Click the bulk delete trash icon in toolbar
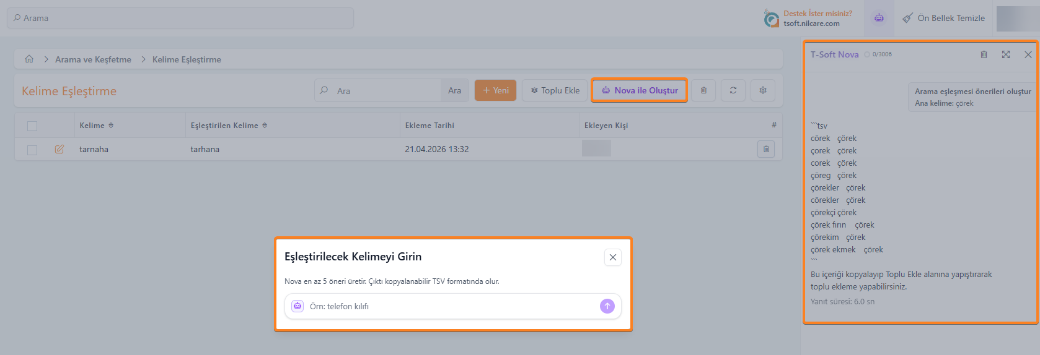The width and height of the screenshot is (1040, 355). coord(703,90)
